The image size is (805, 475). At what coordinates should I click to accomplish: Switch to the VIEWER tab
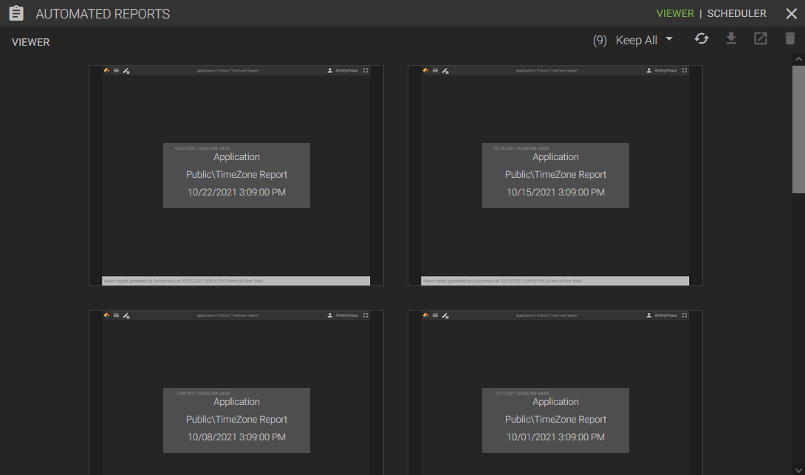coord(674,14)
